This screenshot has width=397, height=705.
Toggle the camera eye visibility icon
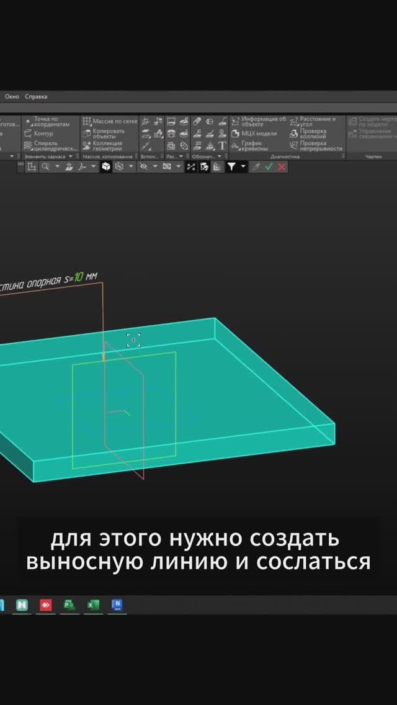pos(167,167)
